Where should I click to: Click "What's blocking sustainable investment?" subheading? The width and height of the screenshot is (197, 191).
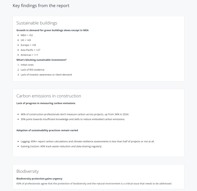point(41,60)
